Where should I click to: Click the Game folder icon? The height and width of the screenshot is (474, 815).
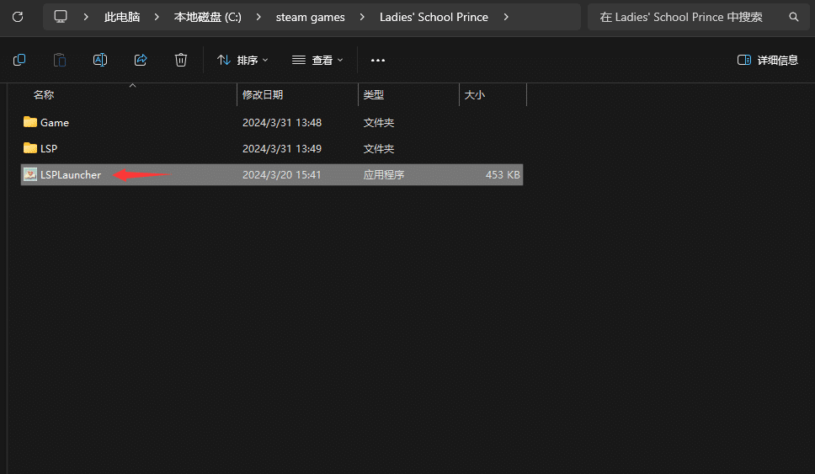click(x=30, y=122)
